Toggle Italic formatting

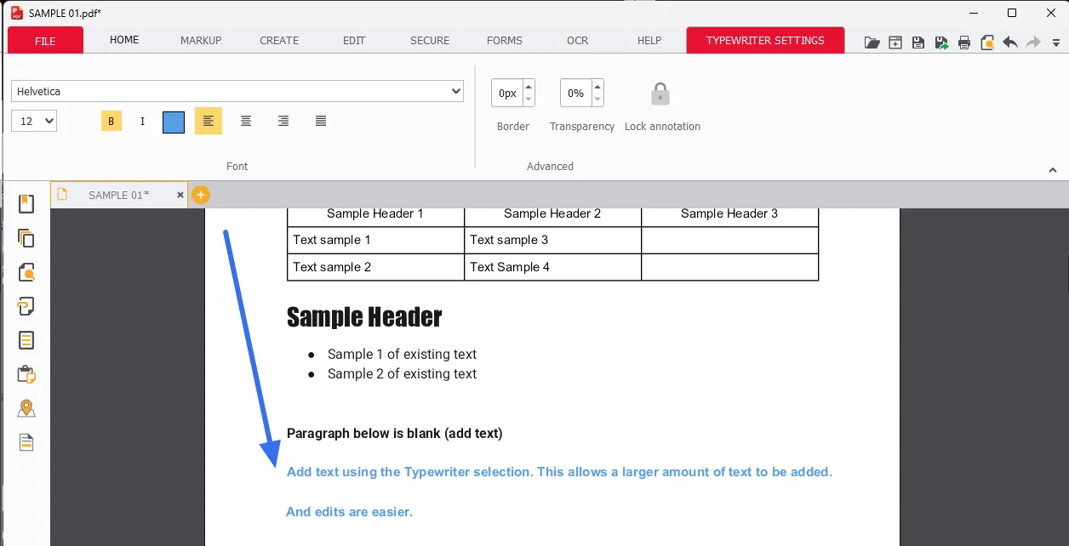[142, 121]
